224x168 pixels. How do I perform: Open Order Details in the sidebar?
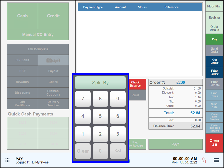click(214, 28)
